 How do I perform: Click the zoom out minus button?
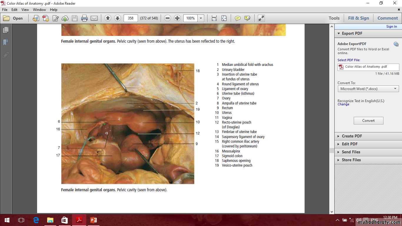168,18
